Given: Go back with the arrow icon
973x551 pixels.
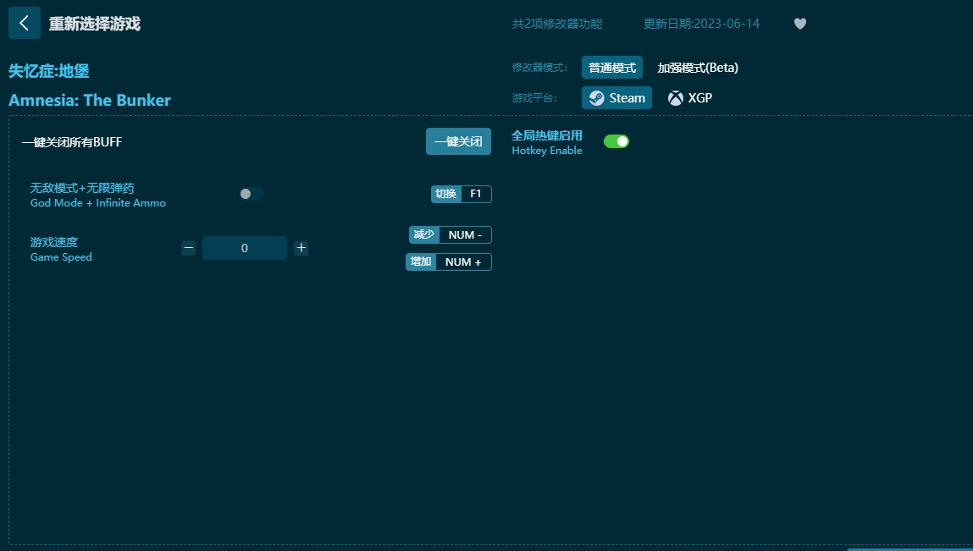Looking at the screenshot, I should (x=25, y=23).
